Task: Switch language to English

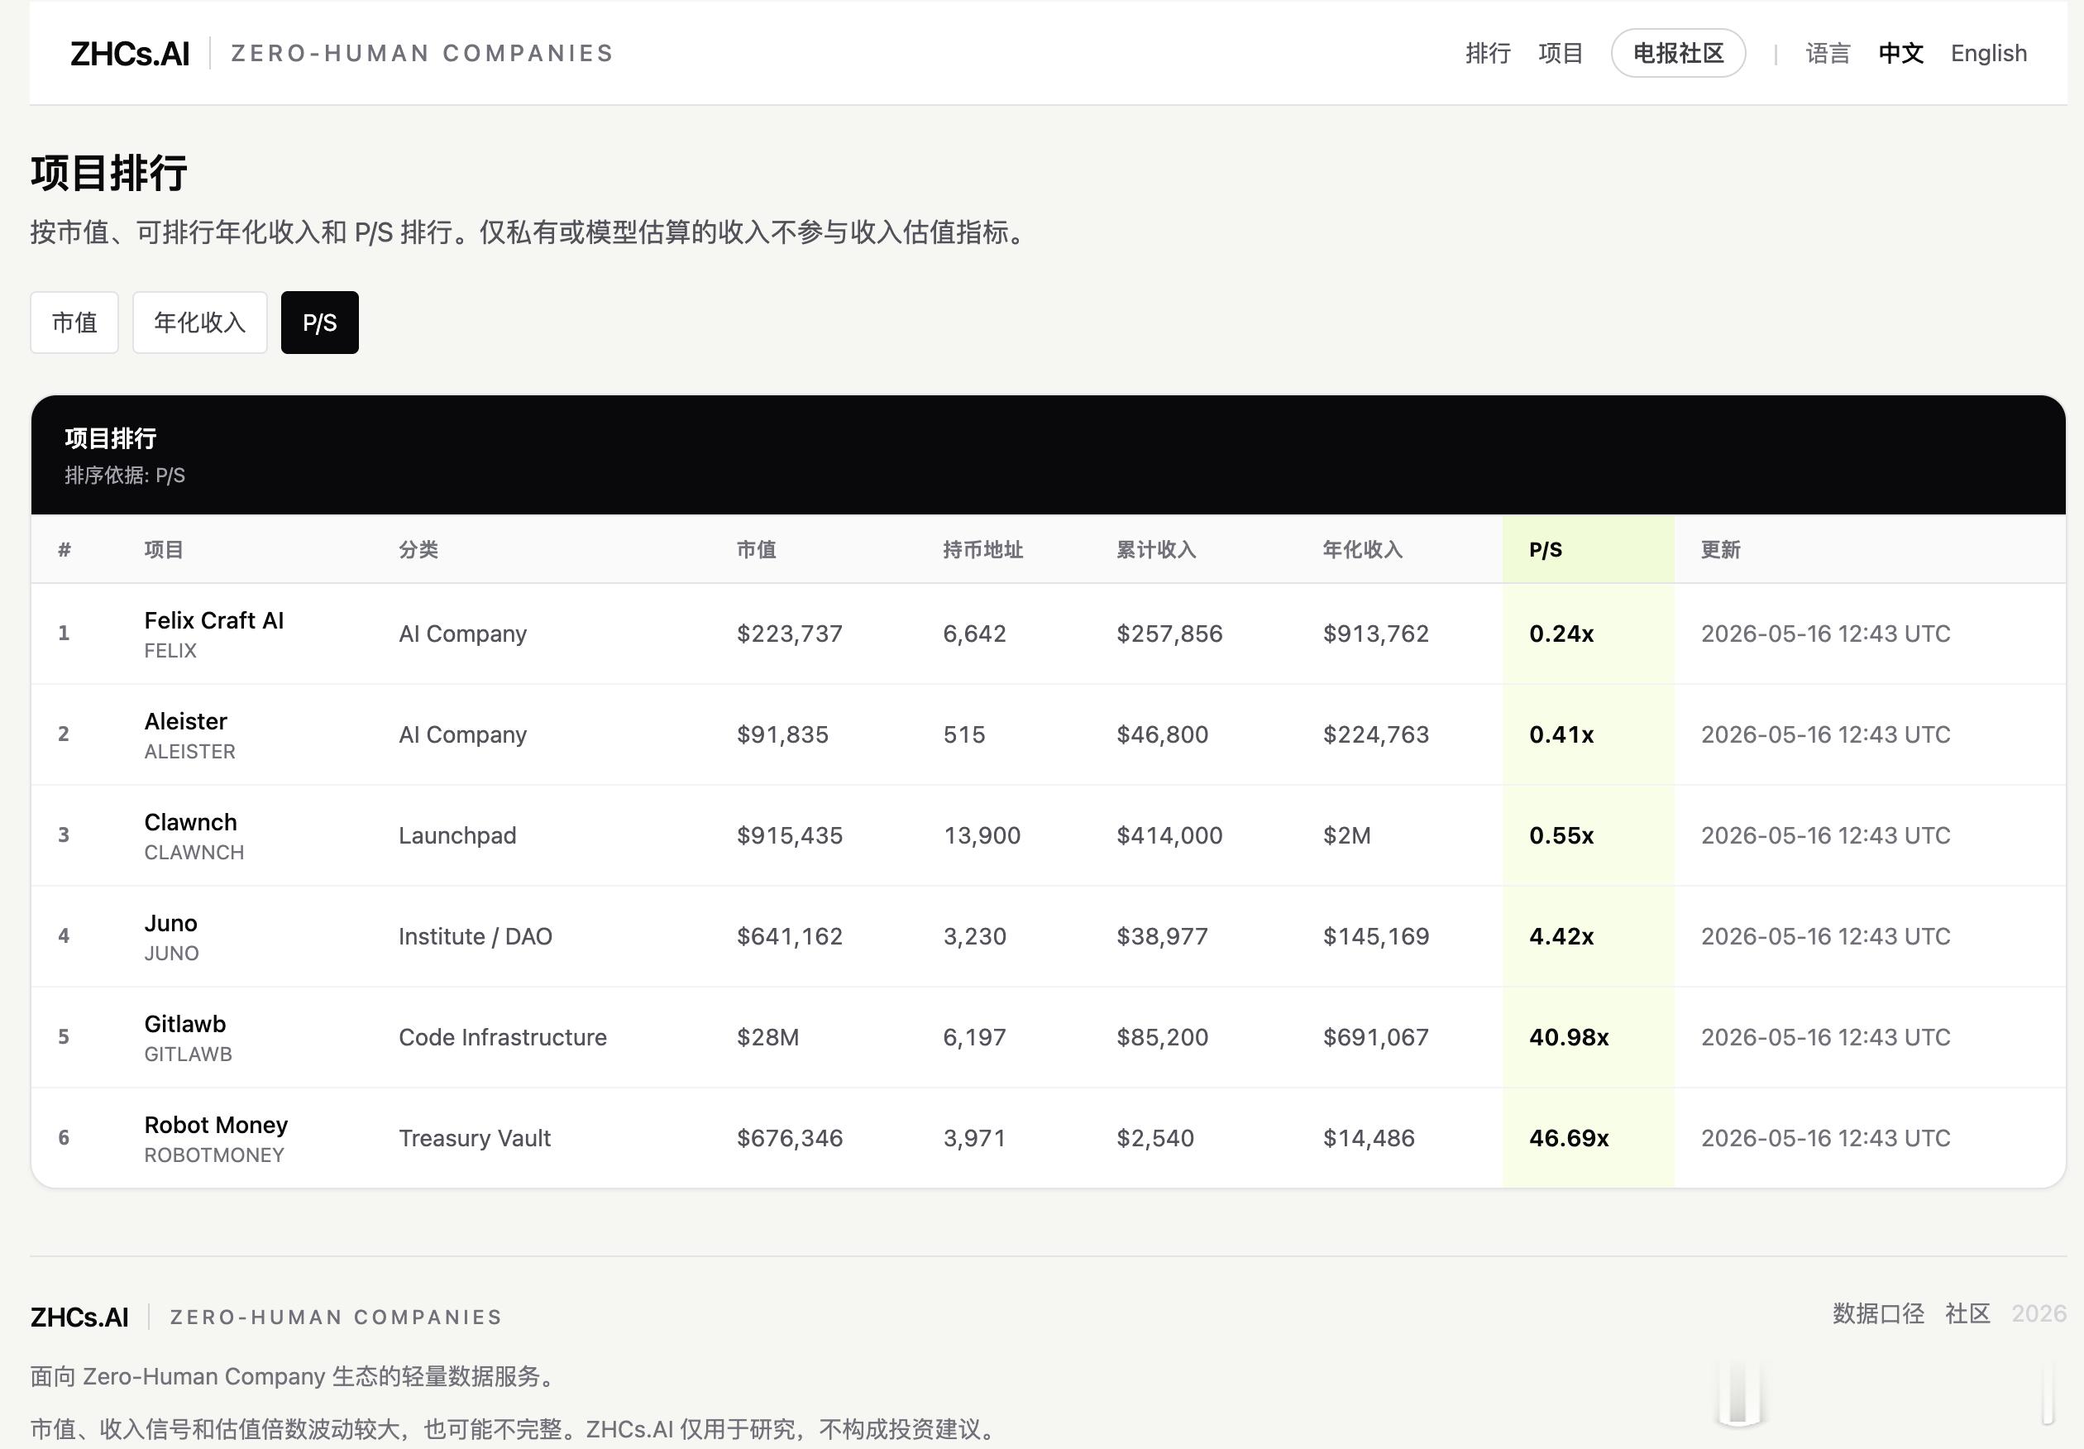Action: [x=1989, y=54]
